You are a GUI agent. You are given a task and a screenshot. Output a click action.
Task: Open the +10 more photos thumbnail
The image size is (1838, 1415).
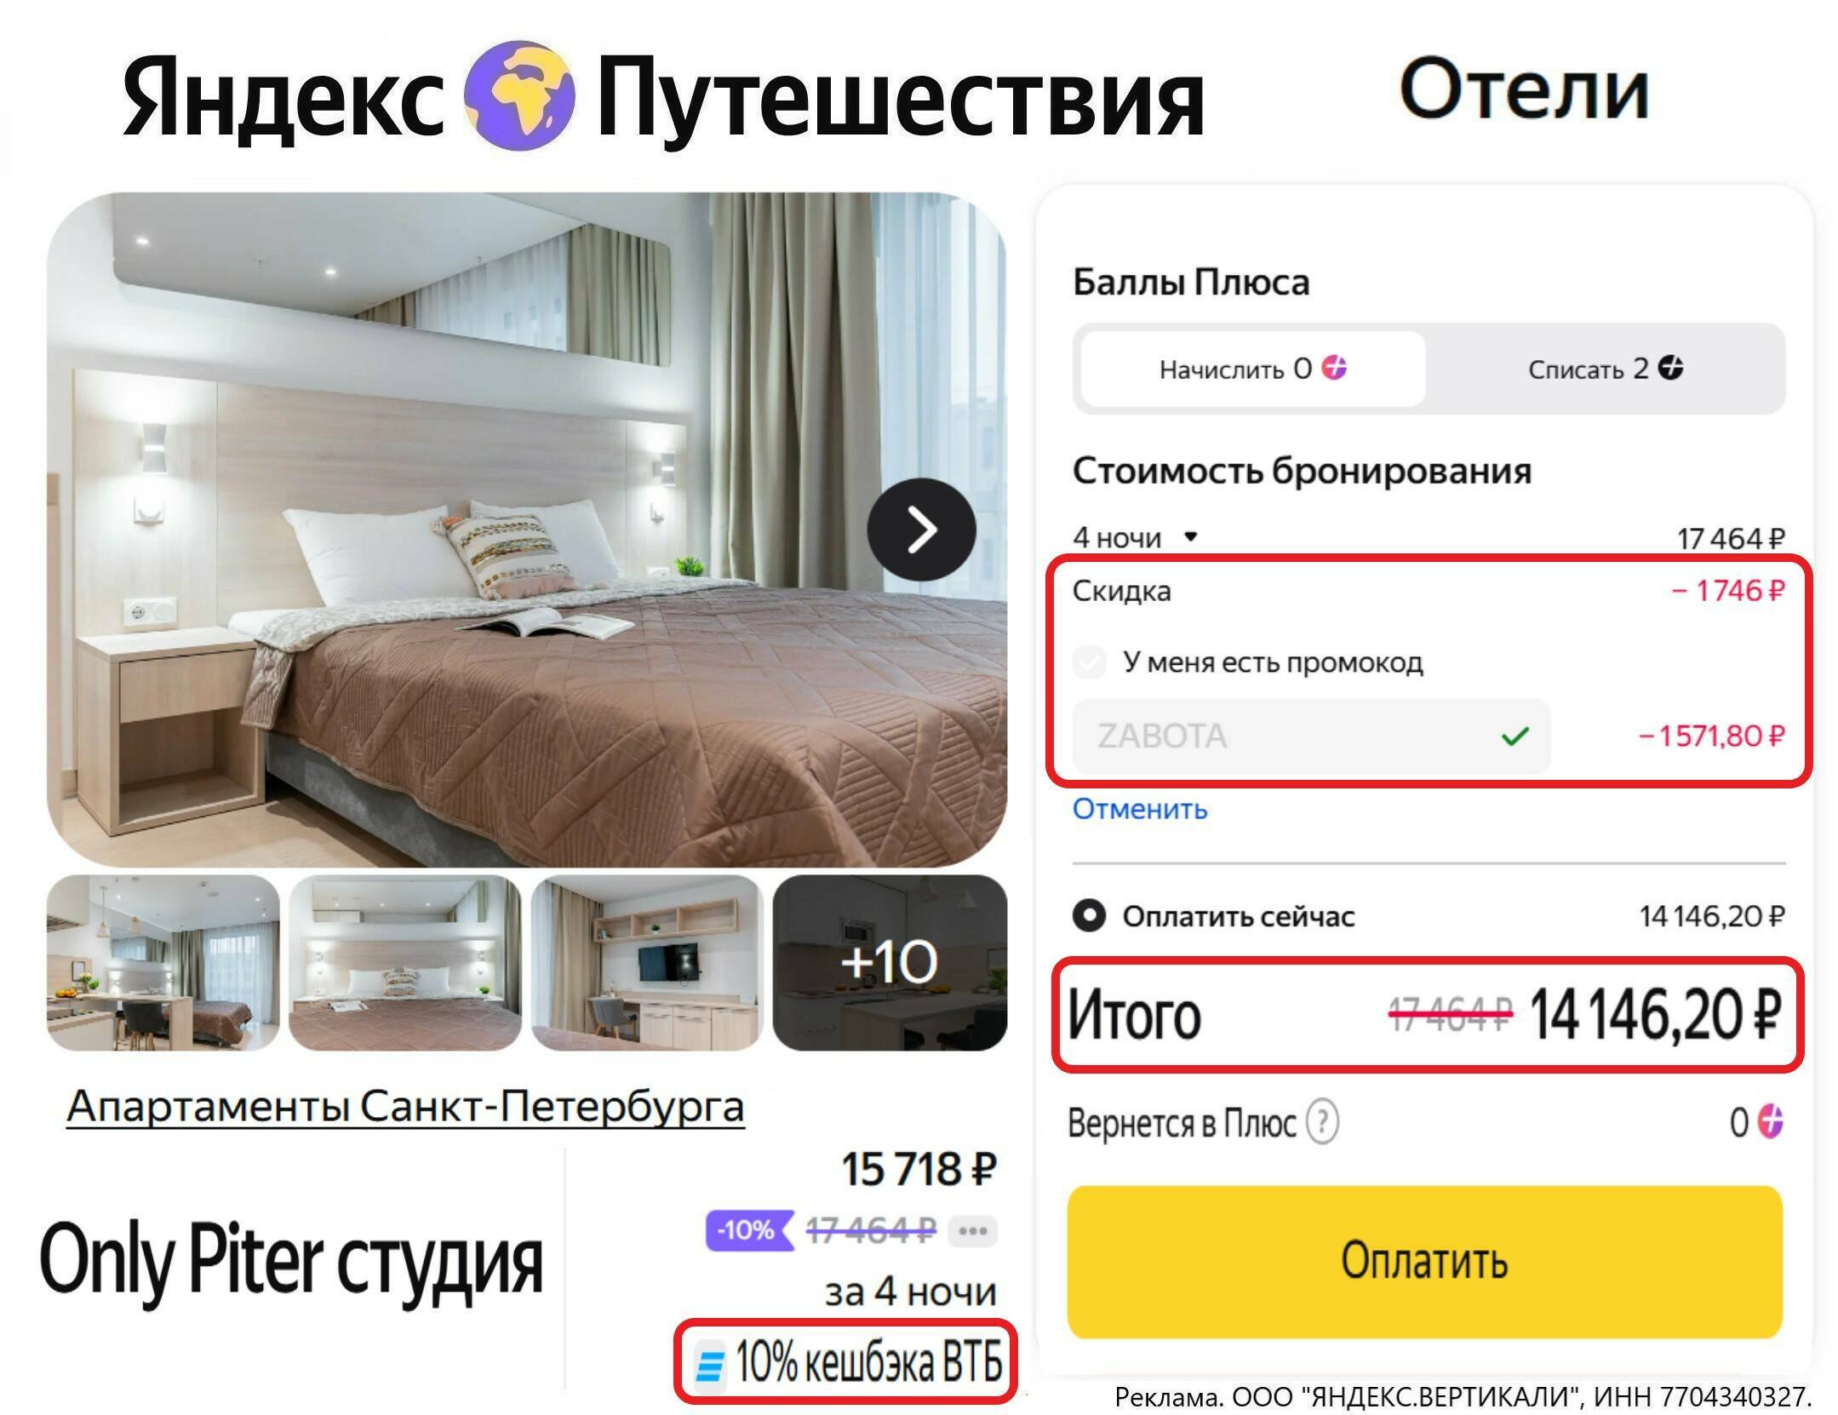890,962
